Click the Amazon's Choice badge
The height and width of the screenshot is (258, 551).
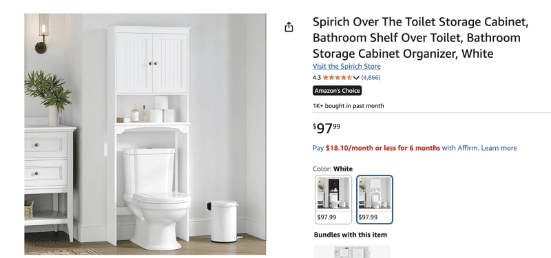tap(337, 91)
